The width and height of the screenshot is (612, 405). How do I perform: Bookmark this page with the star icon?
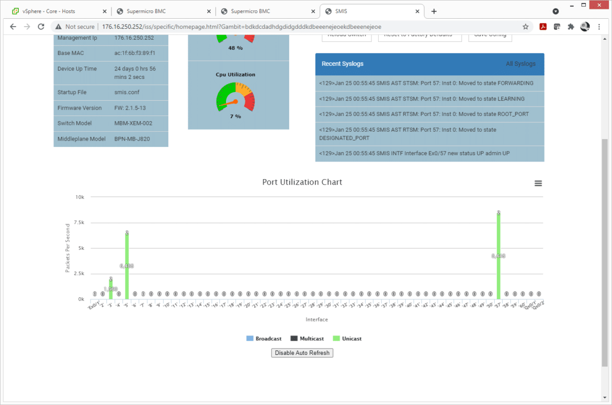click(525, 27)
